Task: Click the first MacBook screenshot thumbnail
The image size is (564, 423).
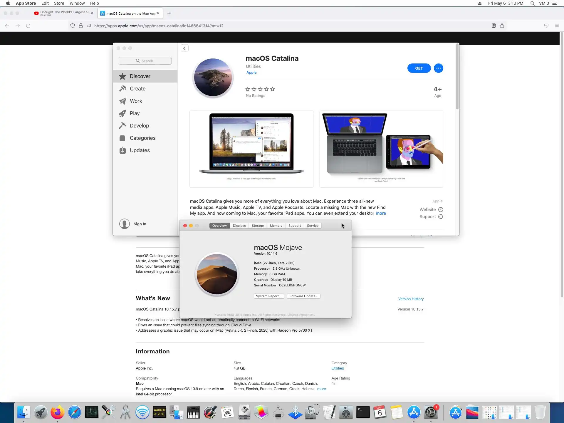Action: (x=251, y=149)
